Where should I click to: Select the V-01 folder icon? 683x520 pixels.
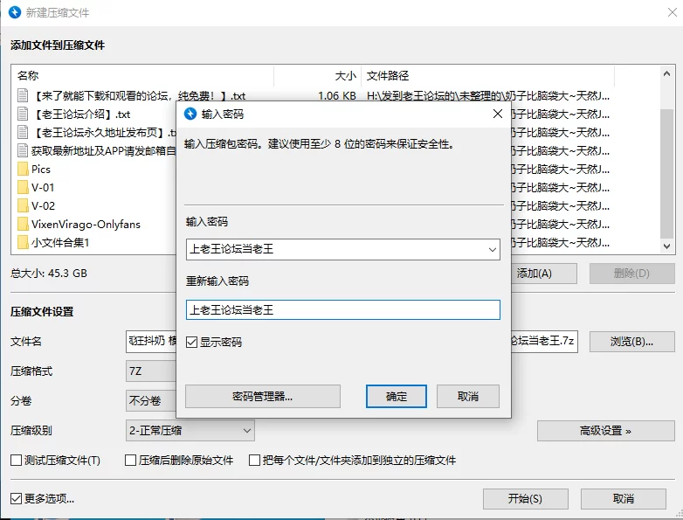click(x=23, y=187)
